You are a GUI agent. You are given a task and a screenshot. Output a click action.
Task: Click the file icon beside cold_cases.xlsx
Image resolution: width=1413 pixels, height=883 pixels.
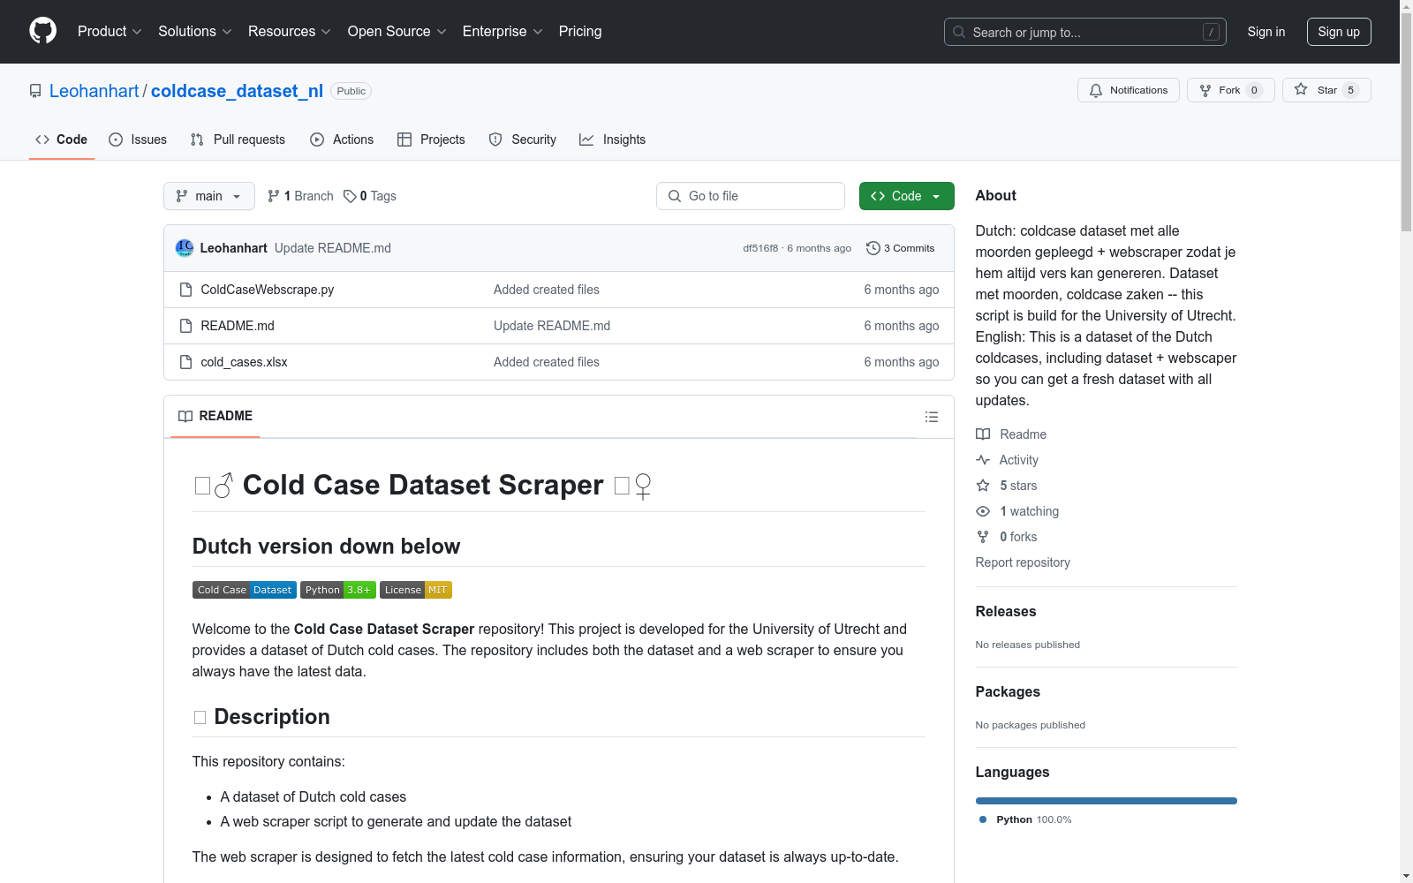pos(185,362)
